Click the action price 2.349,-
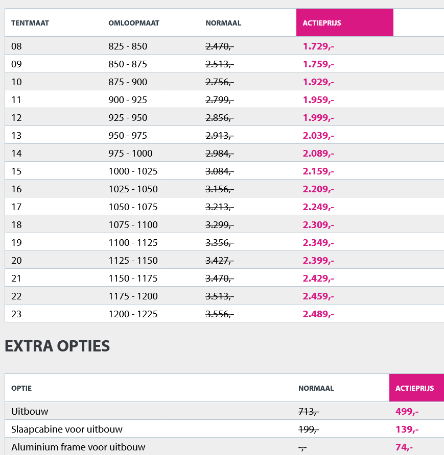444x455 pixels. point(318,243)
